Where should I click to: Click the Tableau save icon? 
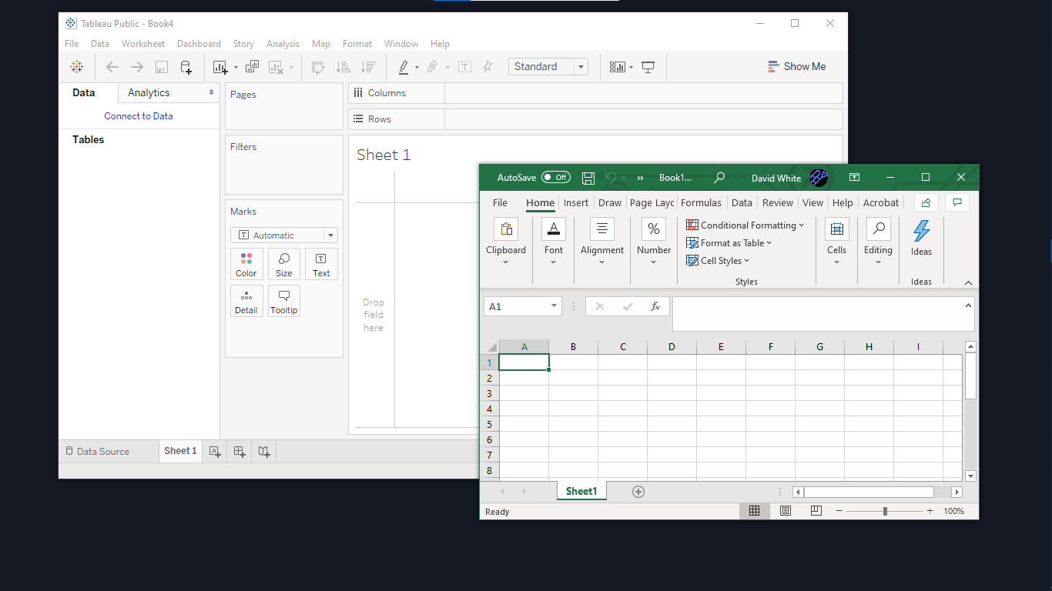point(162,67)
